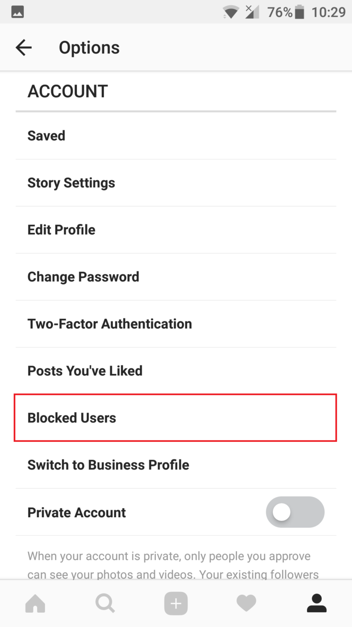The width and height of the screenshot is (352, 627).
Task: Select the Search magnifier icon
Action: click(105, 603)
